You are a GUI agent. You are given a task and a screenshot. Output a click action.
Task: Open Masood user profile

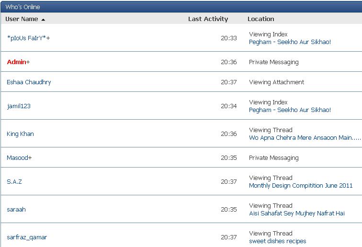[18, 158]
